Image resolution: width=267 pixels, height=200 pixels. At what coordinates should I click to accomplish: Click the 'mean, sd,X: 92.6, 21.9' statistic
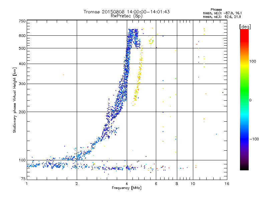point(222,17)
